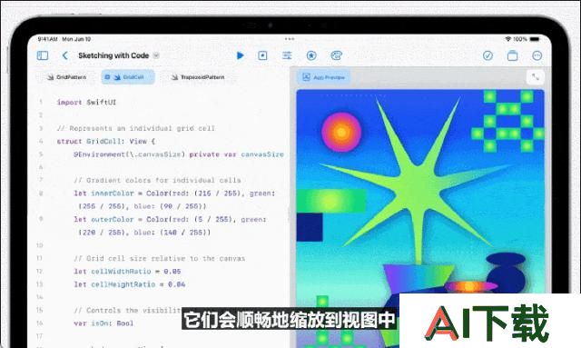
Task: Click the battery indicator in the status bar
Action: click(x=535, y=39)
